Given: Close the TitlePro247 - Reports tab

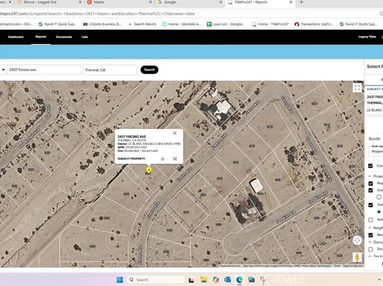Looking at the screenshot, I should pos(290,2).
